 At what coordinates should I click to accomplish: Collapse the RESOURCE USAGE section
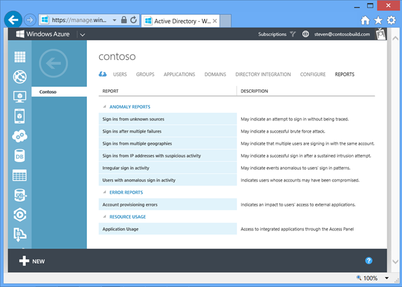(x=104, y=217)
